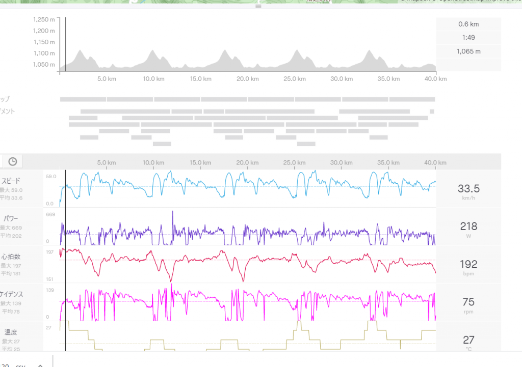The width and height of the screenshot is (522, 367).
Task: Click the map resize handle above the elevation chart
Action: pos(258,6)
